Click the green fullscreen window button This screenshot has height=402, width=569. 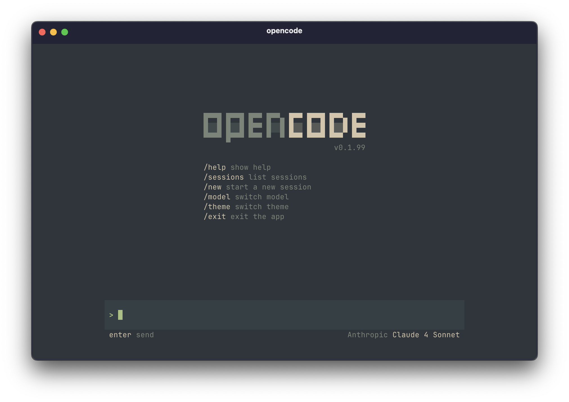click(x=65, y=32)
